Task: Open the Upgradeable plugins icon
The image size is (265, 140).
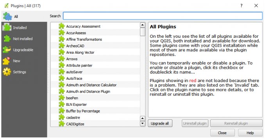Action: 7,49
